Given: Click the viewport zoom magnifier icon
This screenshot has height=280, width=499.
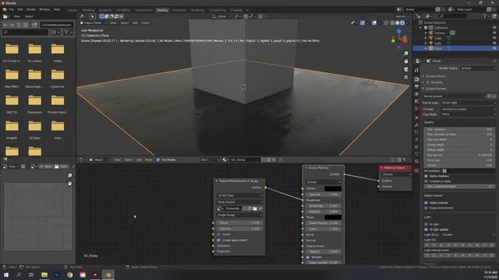Looking at the screenshot, I should tap(405, 54).
